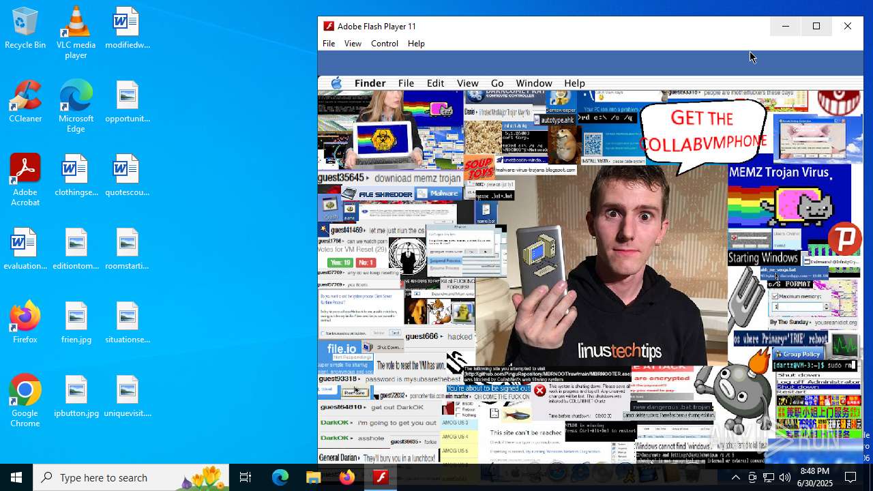Select the frien.jpg file icon
This screenshot has width=873, height=491.
click(x=76, y=323)
